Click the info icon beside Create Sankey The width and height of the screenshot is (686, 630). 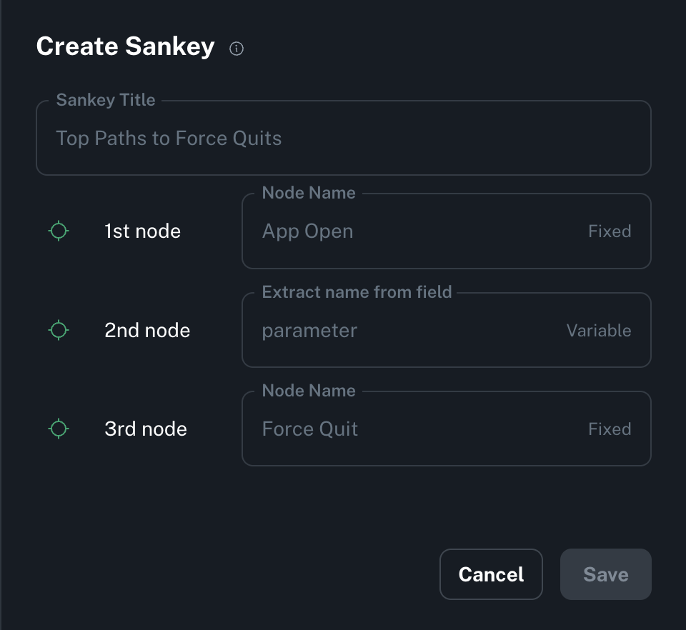[x=237, y=49]
